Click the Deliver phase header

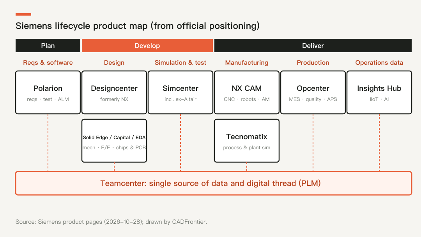click(x=313, y=46)
